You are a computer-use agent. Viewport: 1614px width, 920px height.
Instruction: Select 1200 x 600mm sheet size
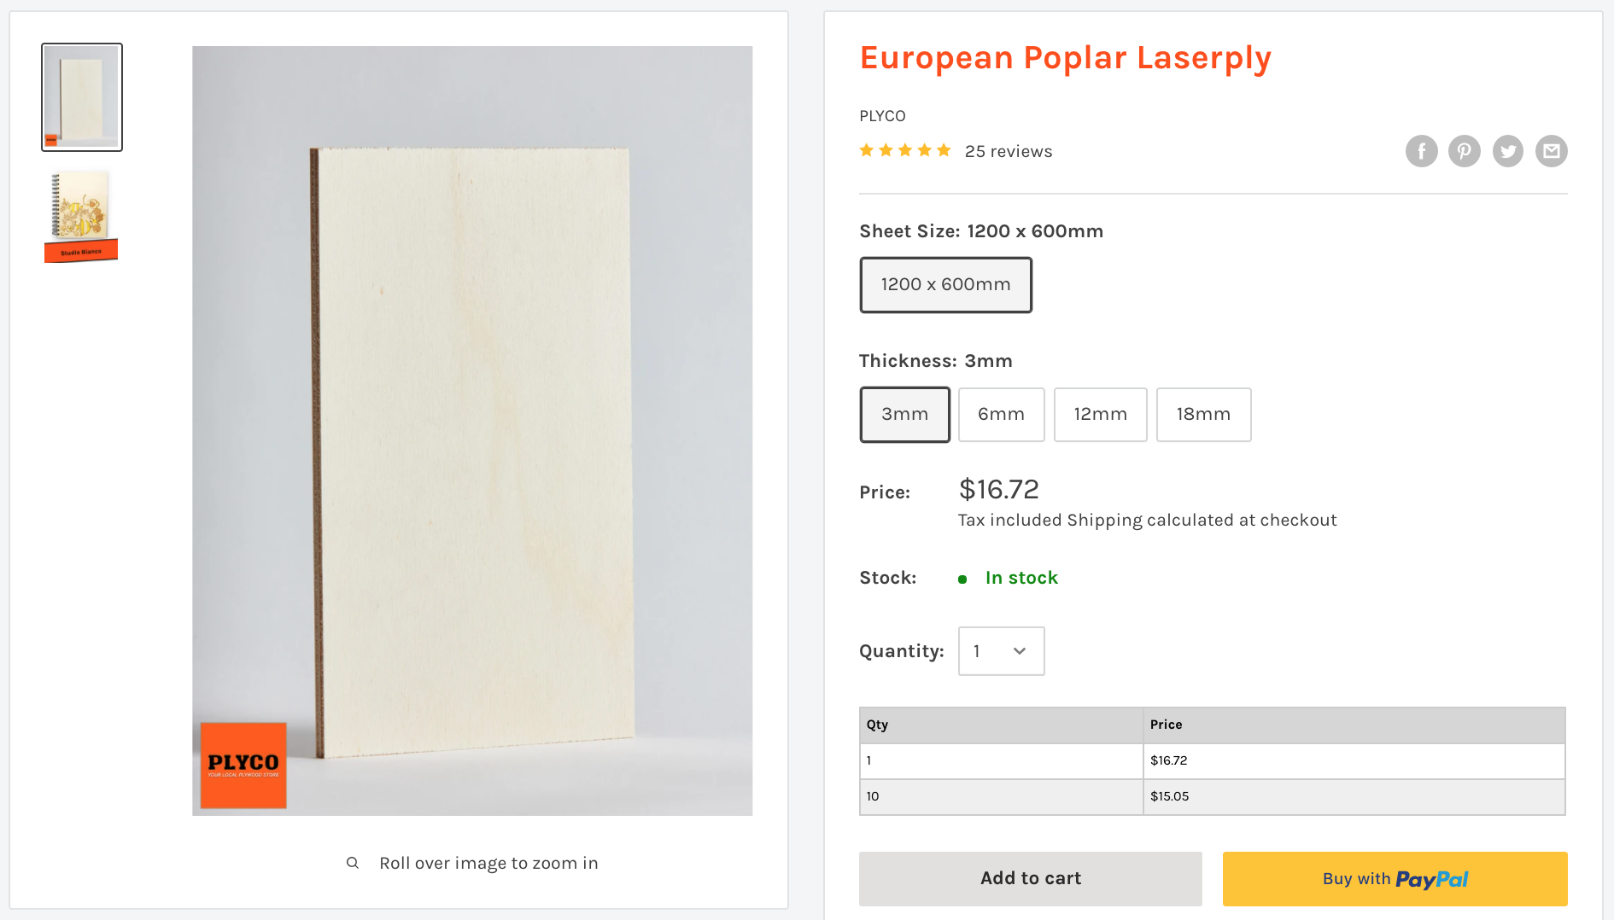(945, 285)
